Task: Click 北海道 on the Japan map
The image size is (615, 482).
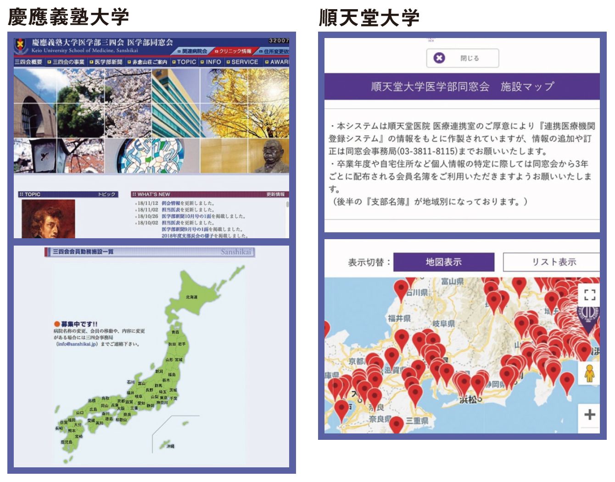Action: point(191,297)
